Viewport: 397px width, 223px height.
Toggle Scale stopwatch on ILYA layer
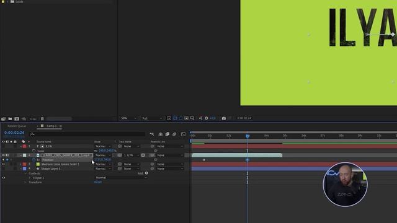33,151
